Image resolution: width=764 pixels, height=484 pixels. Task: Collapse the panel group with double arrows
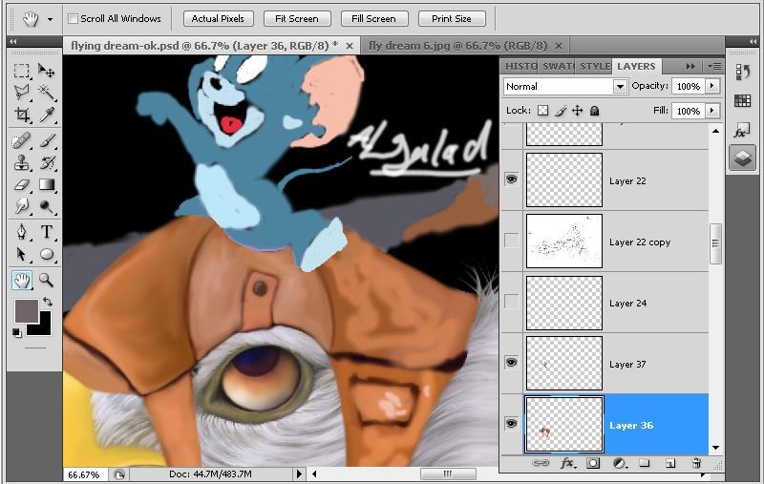[690, 66]
